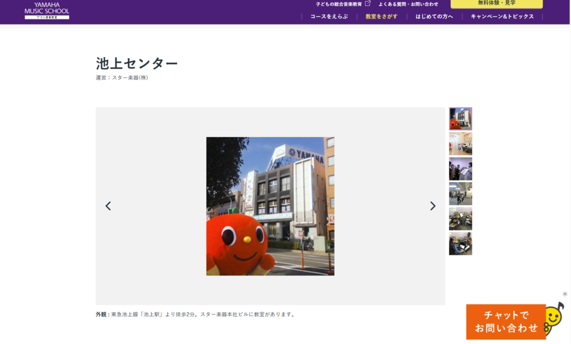Image resolution: width=571 pixels, height=344 pixels.
Task: Select the building exterior thumbnail
Action: coord(460,119)
